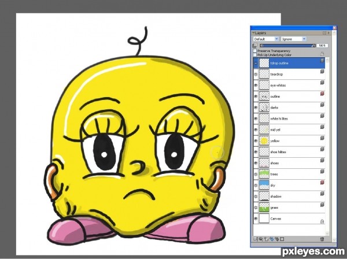Show the trees layer
Screen dimensions: 347x259
pos(256,174)
